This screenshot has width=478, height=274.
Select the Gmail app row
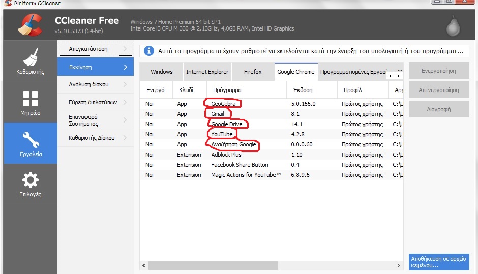tap(272, 114)
